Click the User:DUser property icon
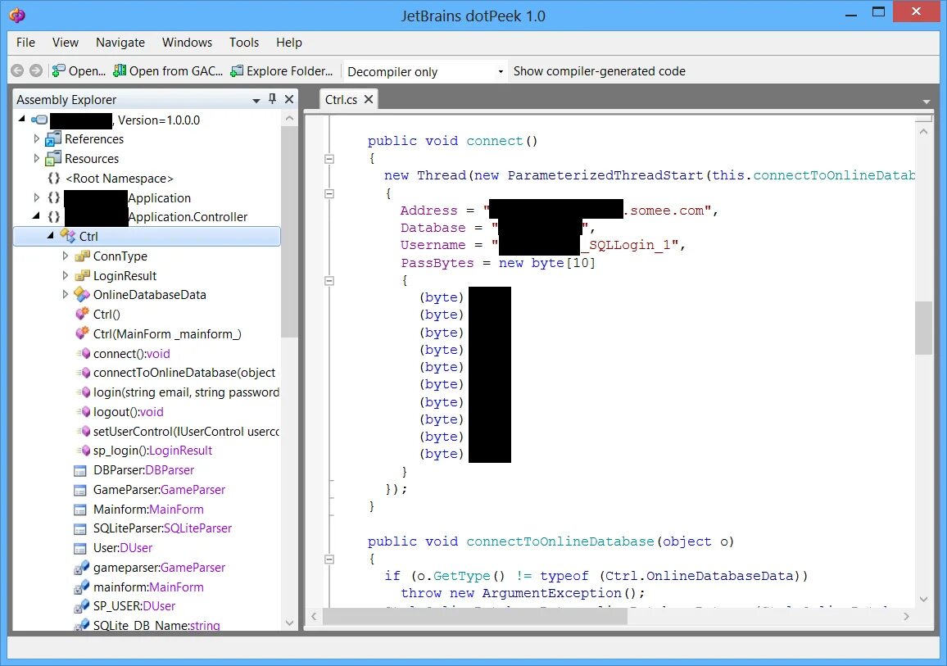 coord(79,548)
